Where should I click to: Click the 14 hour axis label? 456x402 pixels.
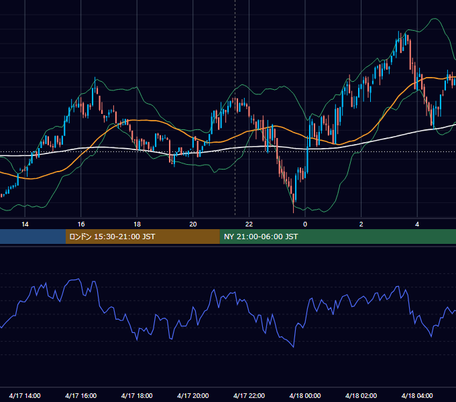(x=25, y=224)
